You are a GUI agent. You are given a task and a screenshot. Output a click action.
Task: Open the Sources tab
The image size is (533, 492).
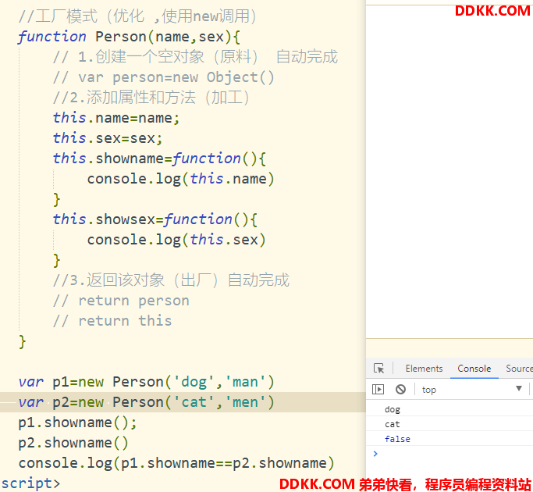tap(519, 369)
